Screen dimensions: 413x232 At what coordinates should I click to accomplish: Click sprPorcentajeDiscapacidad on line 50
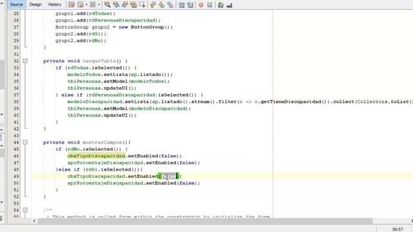click(x=105, y=183)
